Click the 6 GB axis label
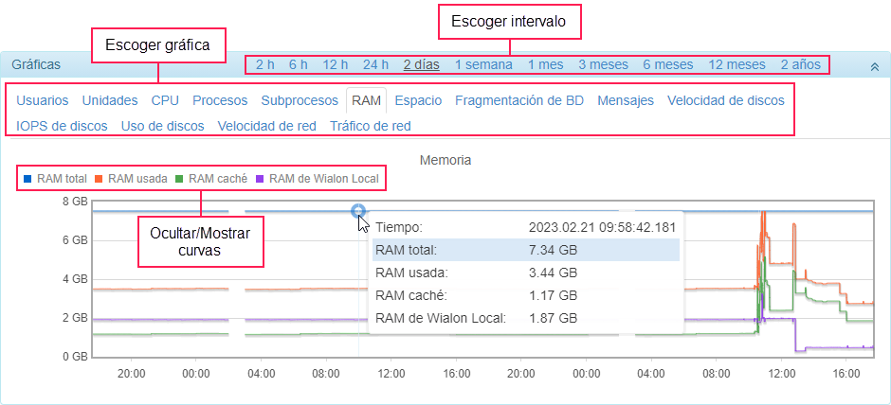 click(75, 240)
